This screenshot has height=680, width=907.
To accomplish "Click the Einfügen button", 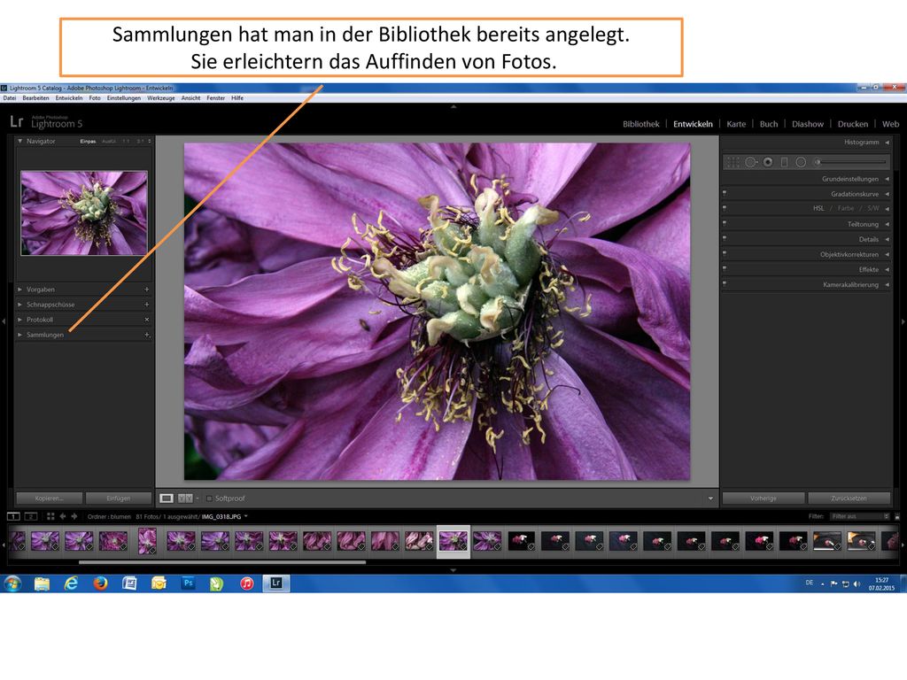I will click(x=119, y=498).
